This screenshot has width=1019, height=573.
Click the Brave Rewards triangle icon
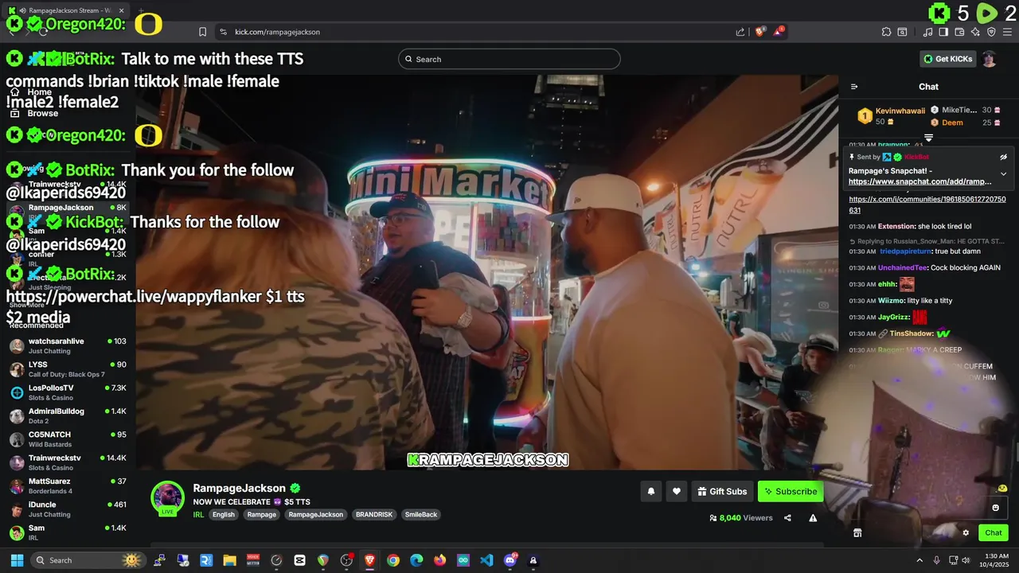(x=779, y=32)
